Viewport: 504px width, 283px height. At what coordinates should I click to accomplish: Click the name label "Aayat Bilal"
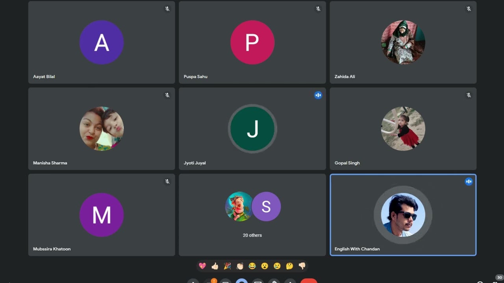click(x=44, y=77)
